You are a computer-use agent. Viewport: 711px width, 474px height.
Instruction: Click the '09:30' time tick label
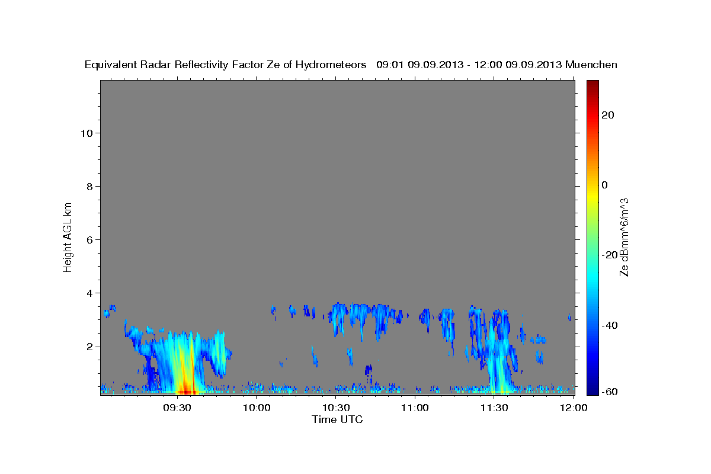pyautogui.click(x=177, y=408)
